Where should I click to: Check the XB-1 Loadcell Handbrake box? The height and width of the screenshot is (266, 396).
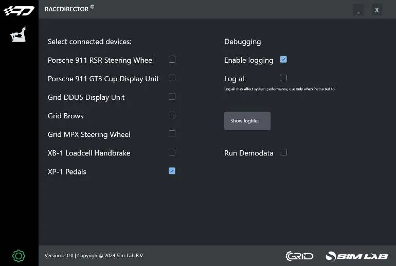click(x=172, y=152)
